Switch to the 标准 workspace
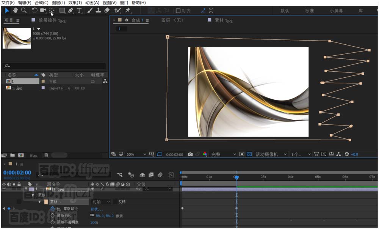The width and height of the screenshot is (379, 229). 309,11
